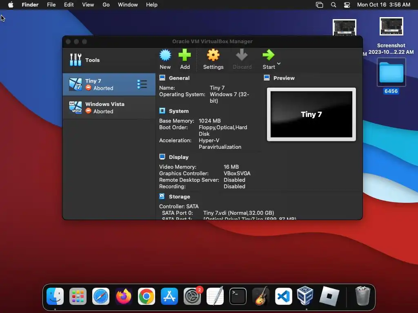This screenshot has width=418, height=313.
Task: Click the VirtualBox icon in the Dock
Action: point(305,295)
